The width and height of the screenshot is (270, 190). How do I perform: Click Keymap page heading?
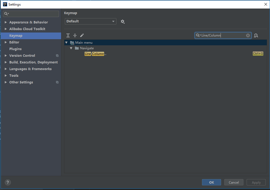point(71,13)
